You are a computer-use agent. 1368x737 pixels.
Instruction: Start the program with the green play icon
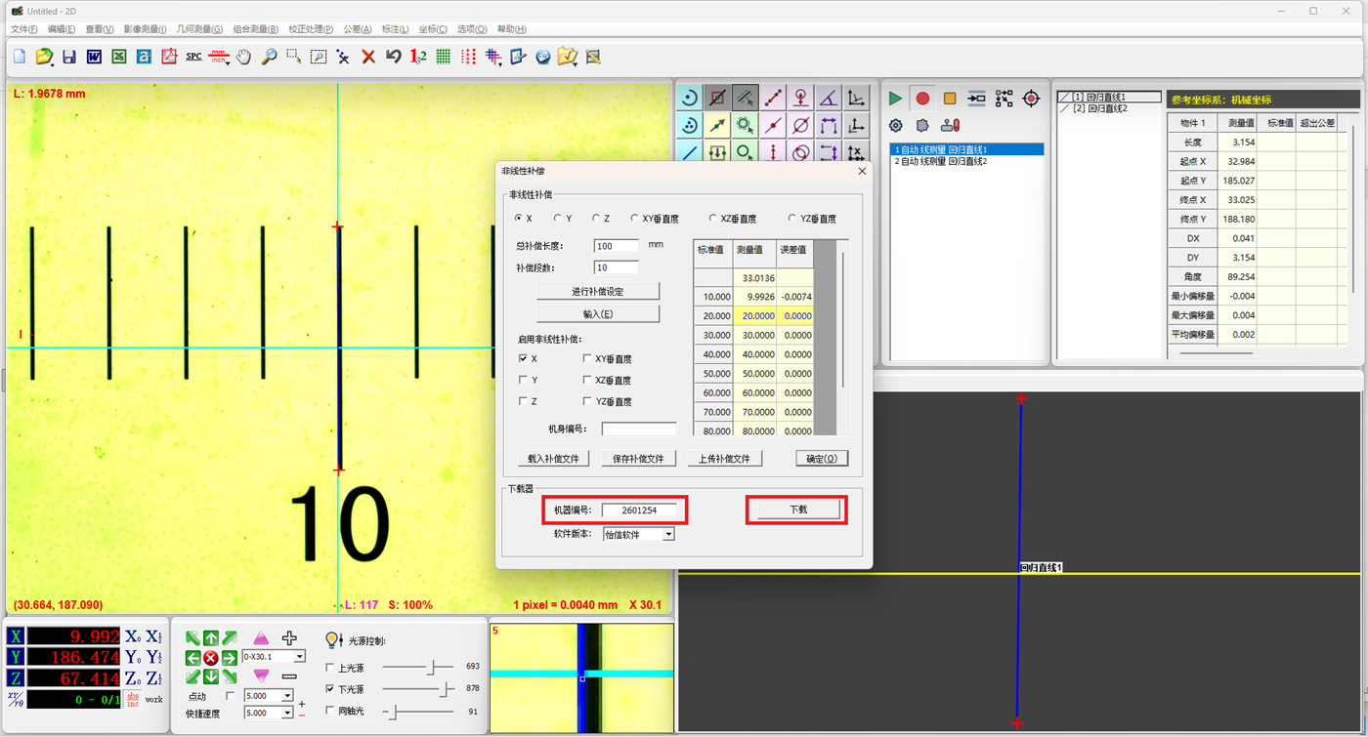click(895, 99)
